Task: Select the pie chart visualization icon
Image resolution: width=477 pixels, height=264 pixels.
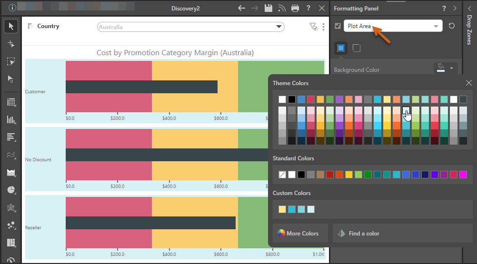Action: pyautogui.click(x=11, y=190)
